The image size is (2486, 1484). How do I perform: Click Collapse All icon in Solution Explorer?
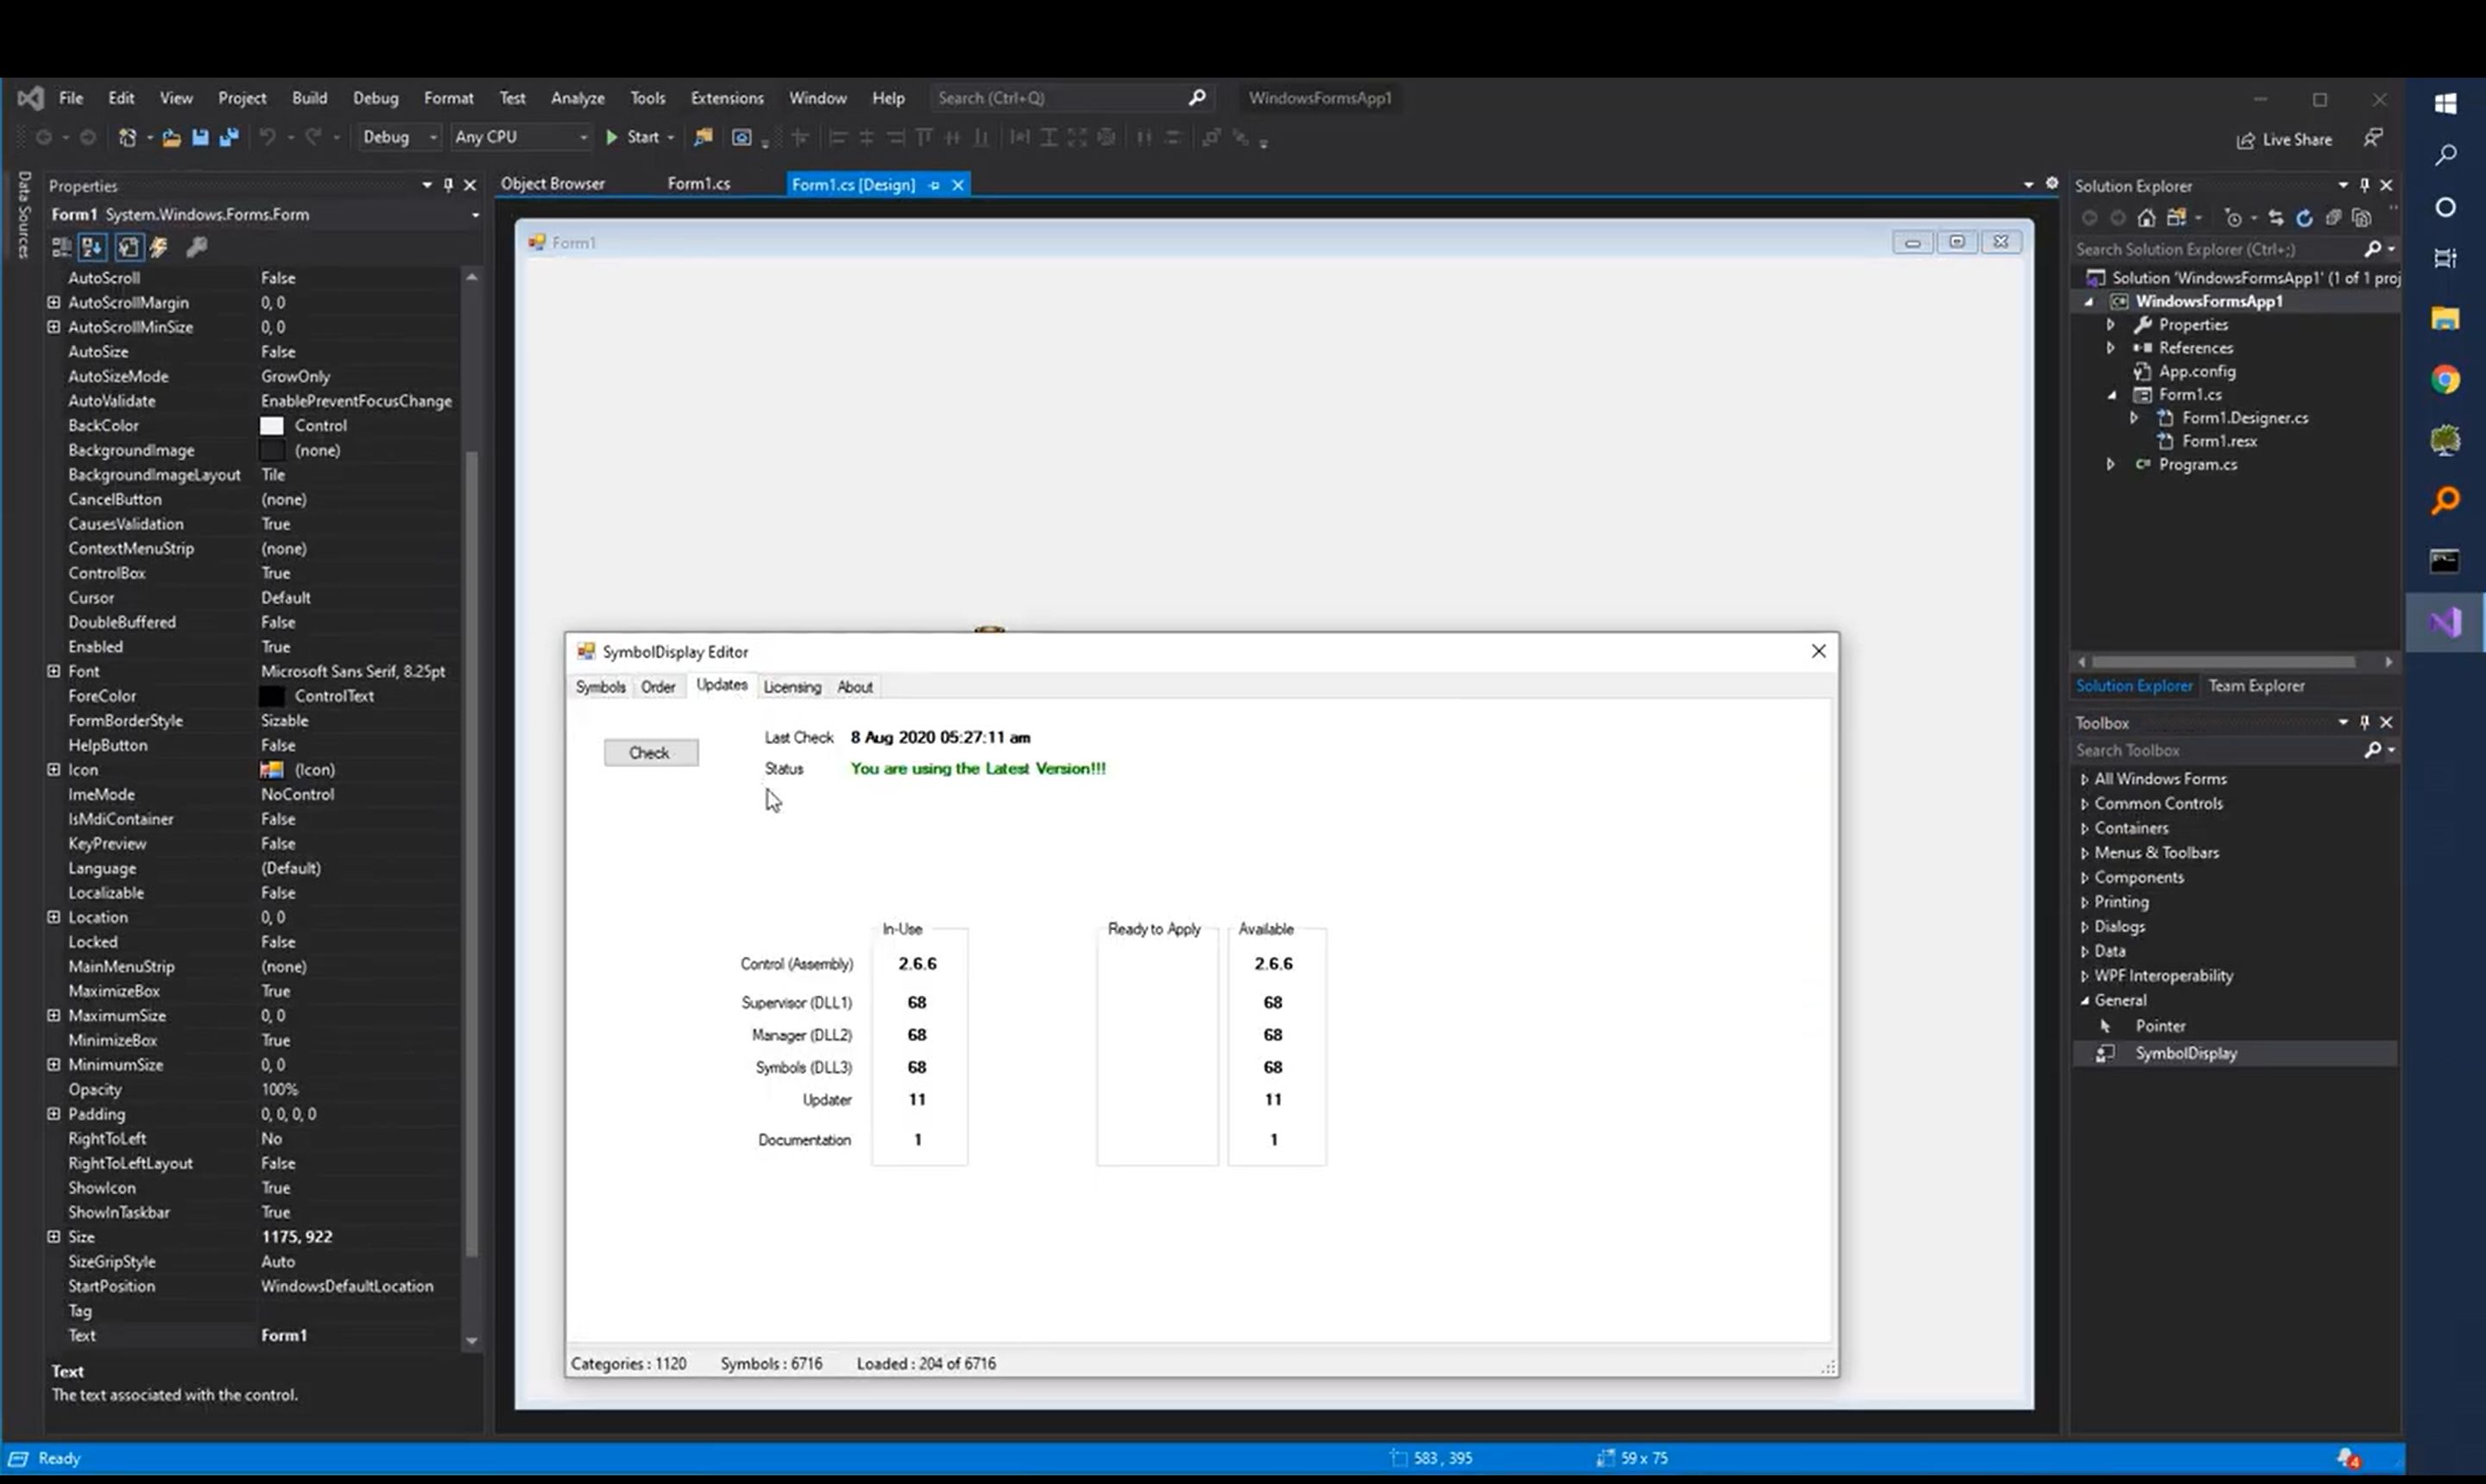tap(2333, 218)
